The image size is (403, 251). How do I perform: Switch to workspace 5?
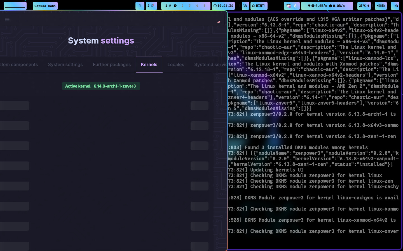tap(204, 6)
